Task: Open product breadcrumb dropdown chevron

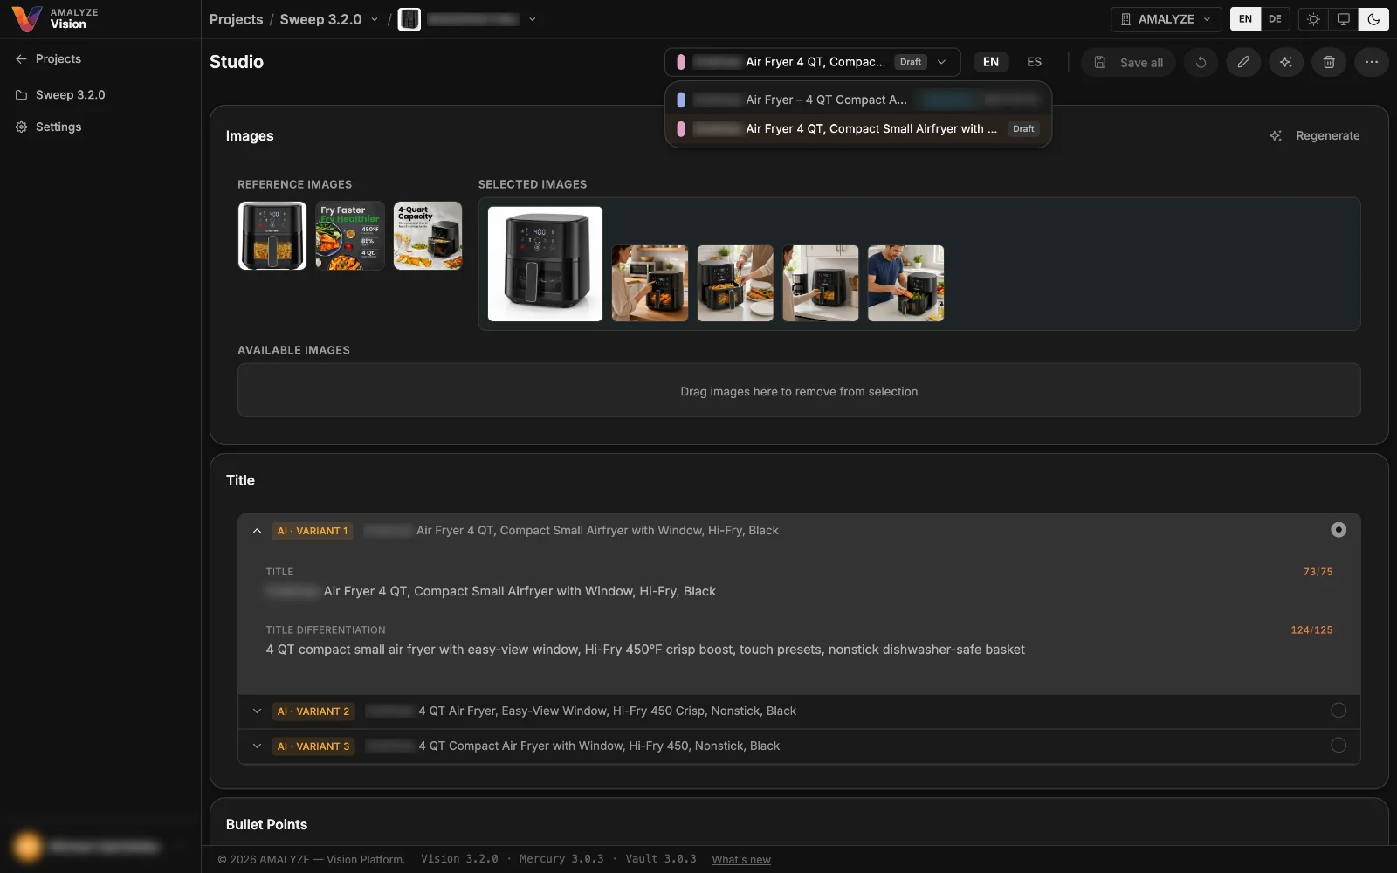Action: coord(533,19)
